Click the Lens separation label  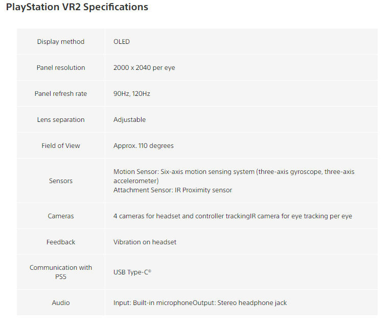coord(61,120)
